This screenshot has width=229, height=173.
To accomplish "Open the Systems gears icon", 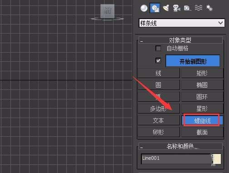I will [x=209, y=8].
